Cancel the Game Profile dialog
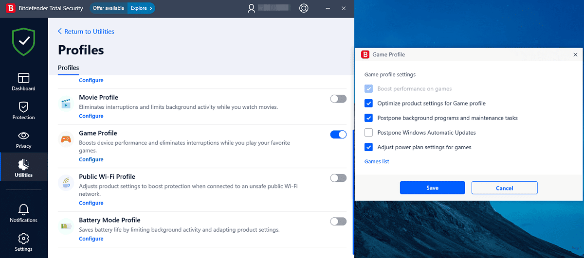Screen dimensions: 584x258 tap(505, 188)
